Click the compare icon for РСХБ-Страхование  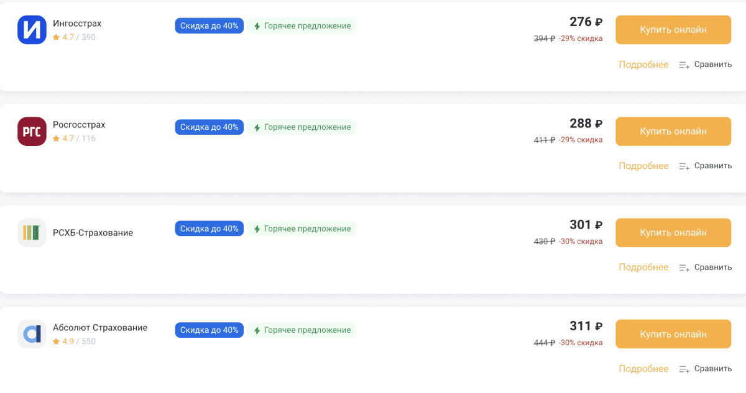684,268
